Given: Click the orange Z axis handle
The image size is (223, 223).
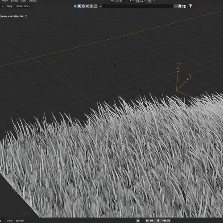Looking at the screenshot, I should point(178,71).
